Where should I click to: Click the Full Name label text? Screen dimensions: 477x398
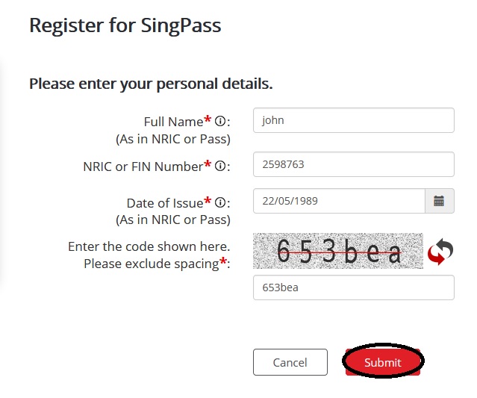(173, 122)
